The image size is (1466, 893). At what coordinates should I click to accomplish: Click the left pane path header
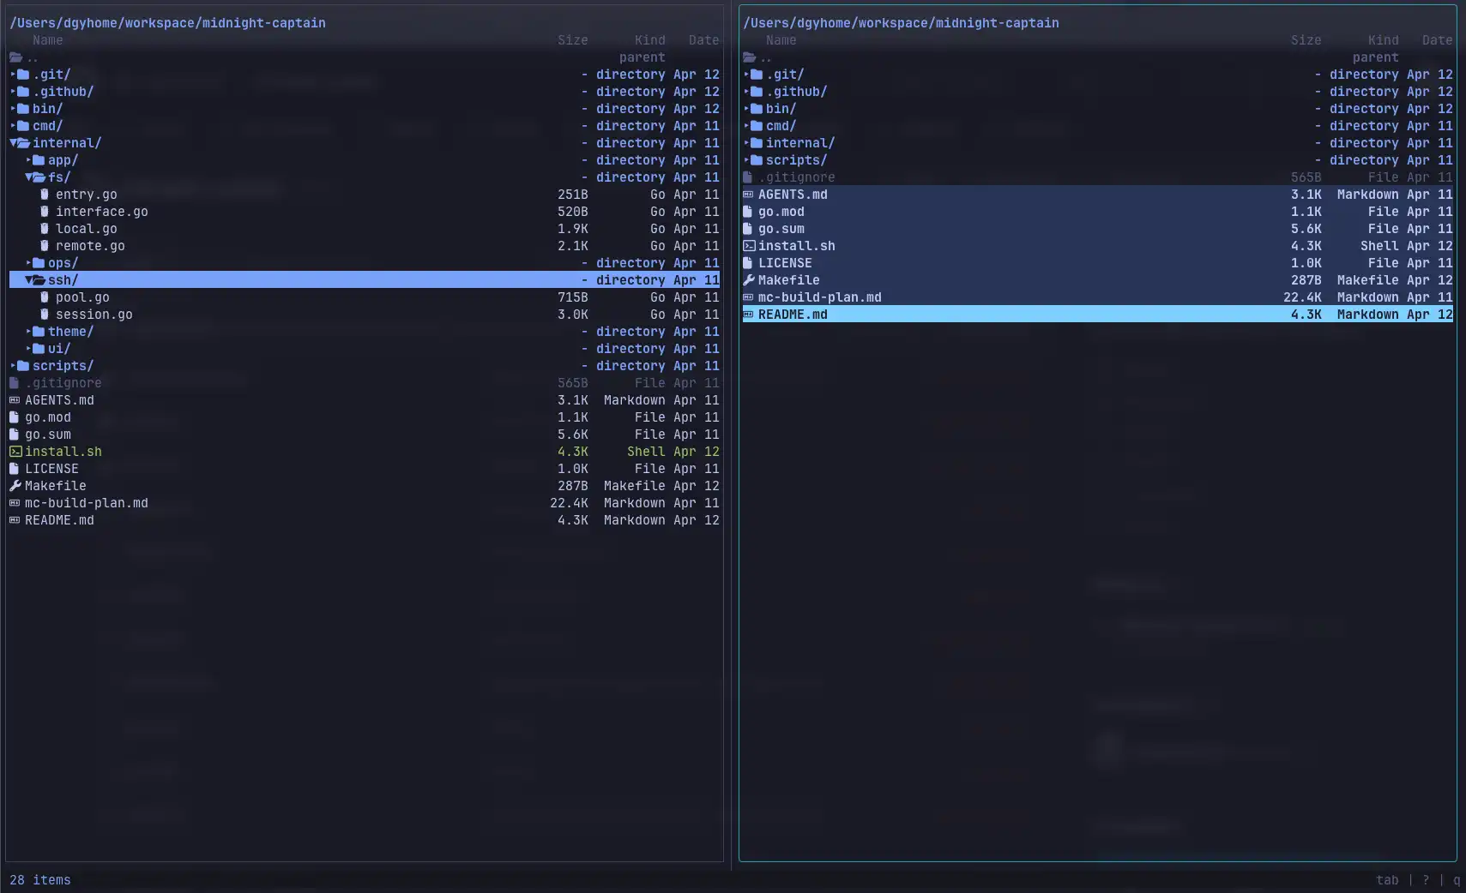pos(167,23)
